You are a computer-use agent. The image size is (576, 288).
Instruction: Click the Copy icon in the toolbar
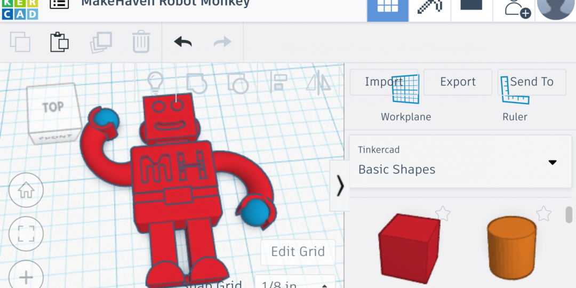tap(20, 42)
